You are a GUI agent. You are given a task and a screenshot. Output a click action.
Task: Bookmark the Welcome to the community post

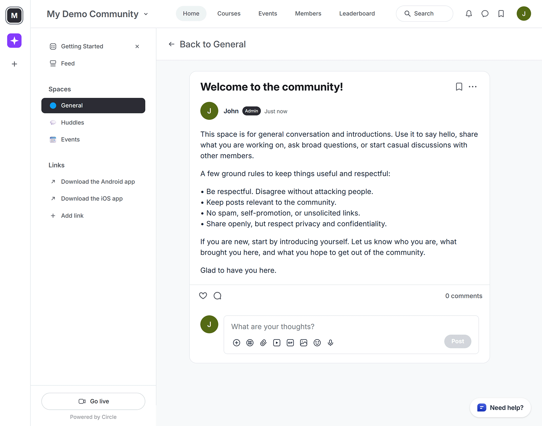[x=459, y=87]
